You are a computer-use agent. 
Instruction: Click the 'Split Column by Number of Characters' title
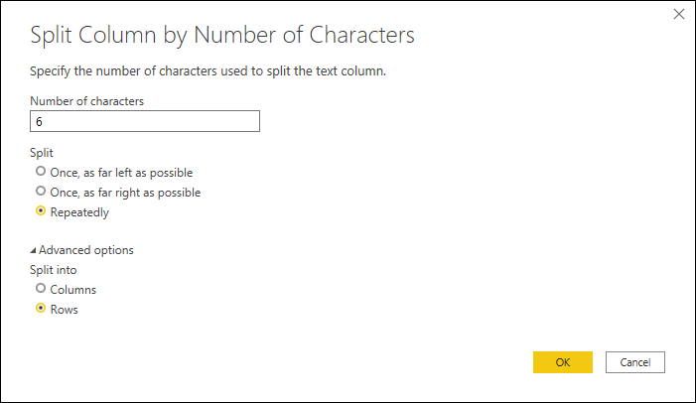tap(221, 35)
